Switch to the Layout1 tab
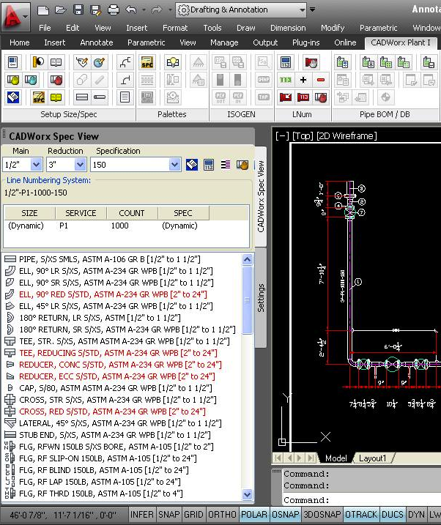 click(x=372, y=458)
